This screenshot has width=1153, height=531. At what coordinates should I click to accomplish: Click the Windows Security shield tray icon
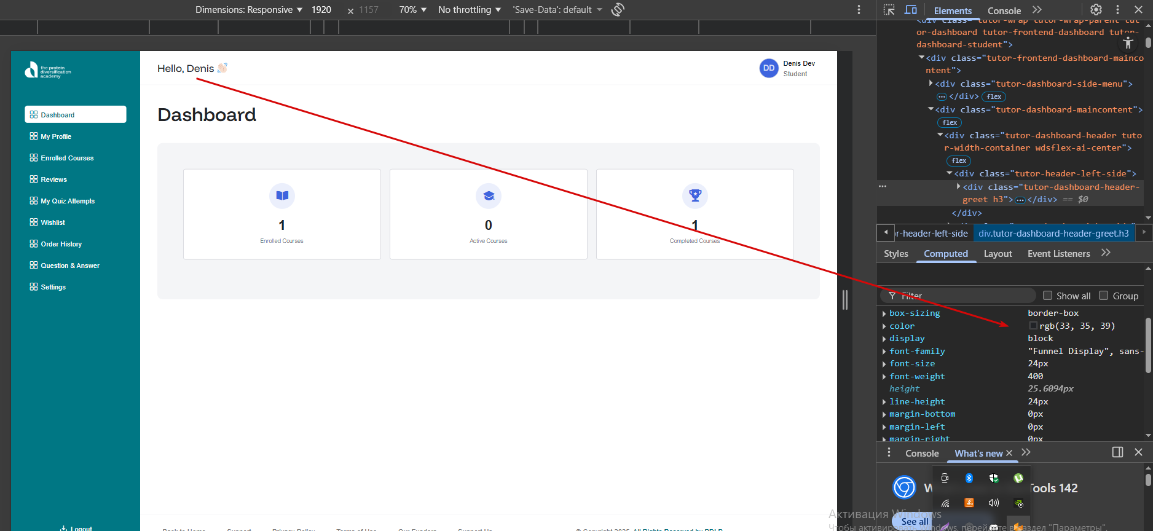[994, 478]
